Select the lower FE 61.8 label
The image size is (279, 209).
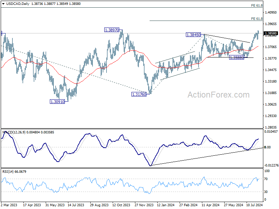point(257,18)
